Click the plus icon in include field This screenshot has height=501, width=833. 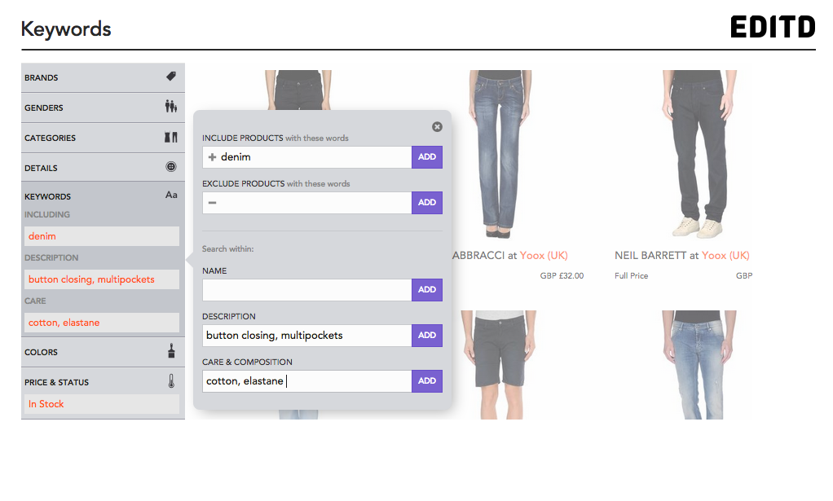coord(212,157)
